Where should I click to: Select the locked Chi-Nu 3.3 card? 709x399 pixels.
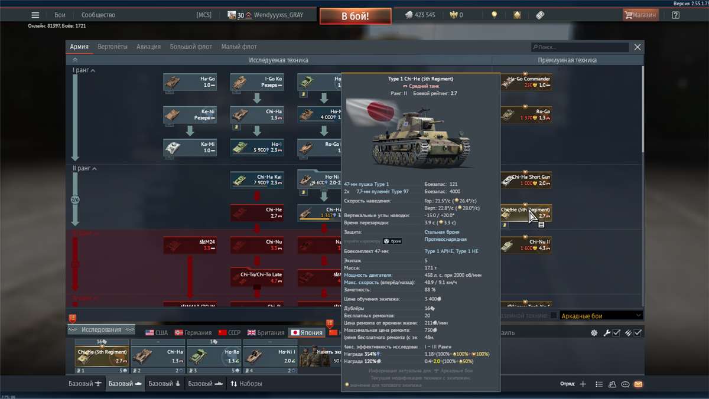[257, 245]
